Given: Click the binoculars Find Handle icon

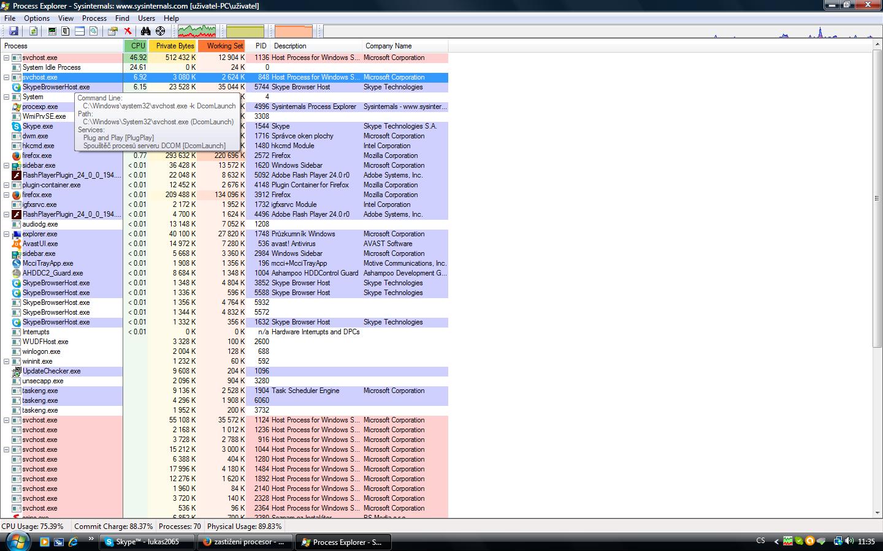Looking at the screenshot, I should 145,31.
